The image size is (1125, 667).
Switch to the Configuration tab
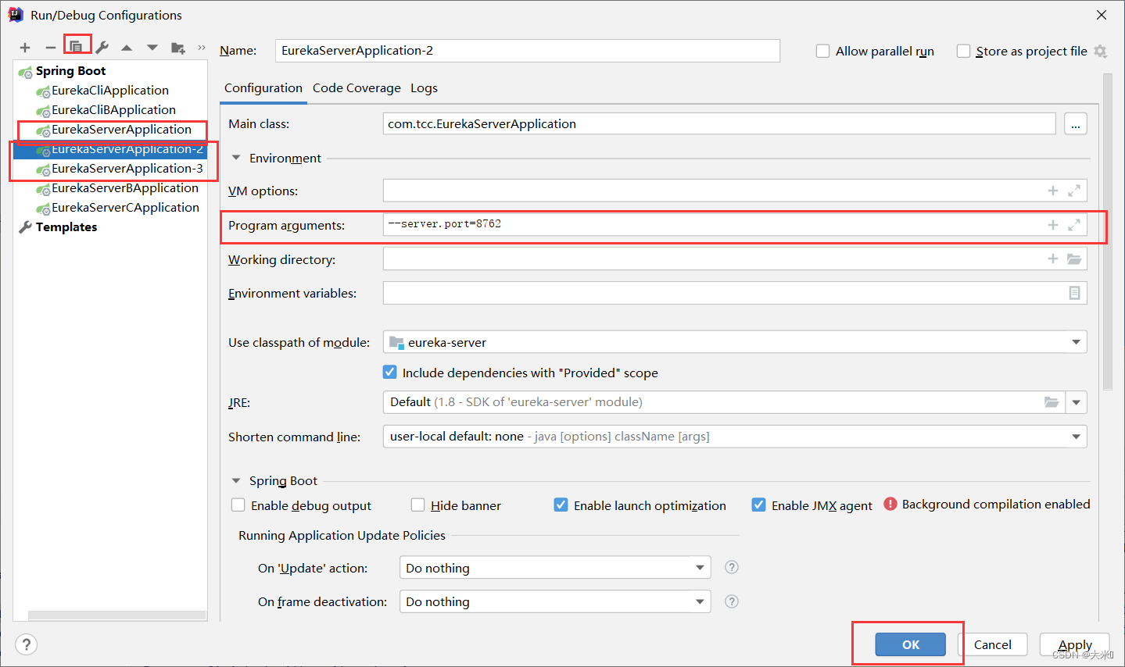(263, 88)
